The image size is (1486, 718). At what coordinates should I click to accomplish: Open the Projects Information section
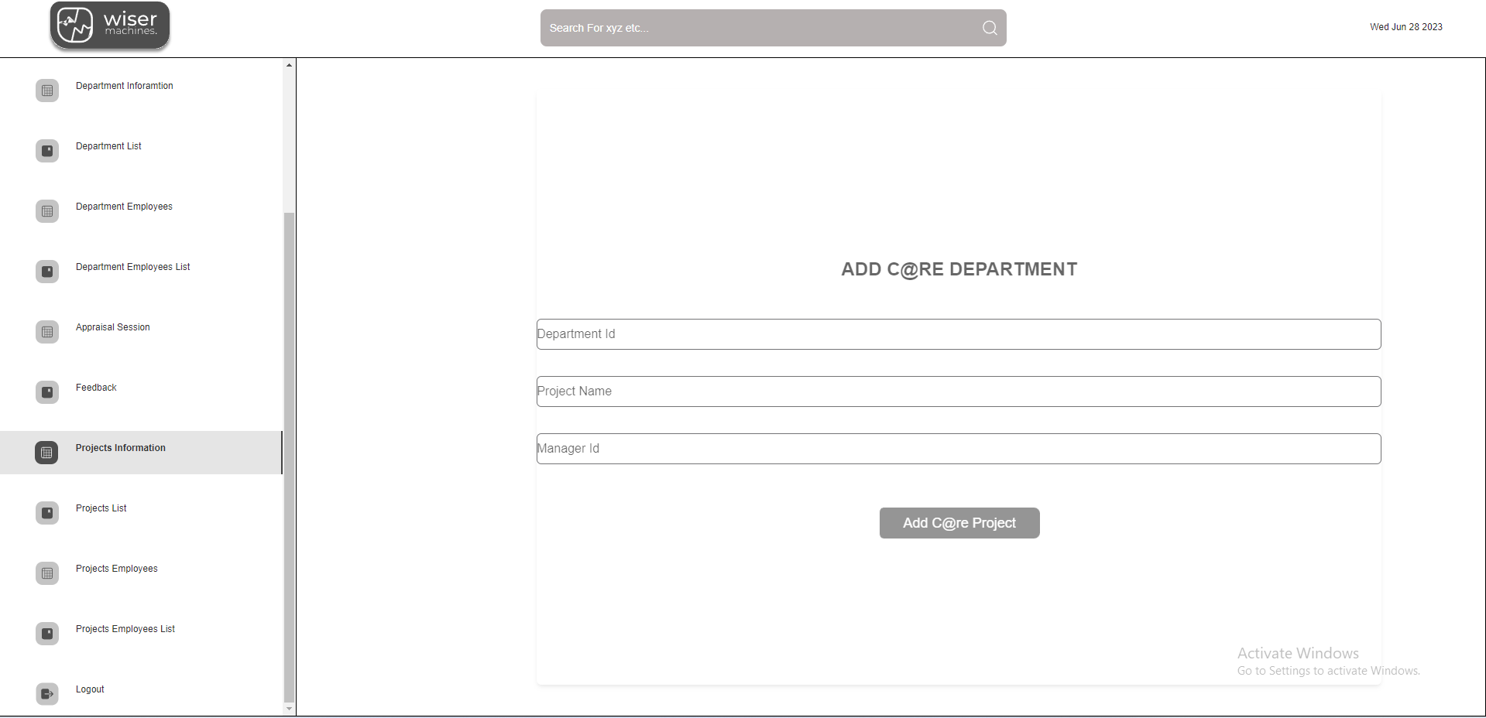tap(120, 448)
